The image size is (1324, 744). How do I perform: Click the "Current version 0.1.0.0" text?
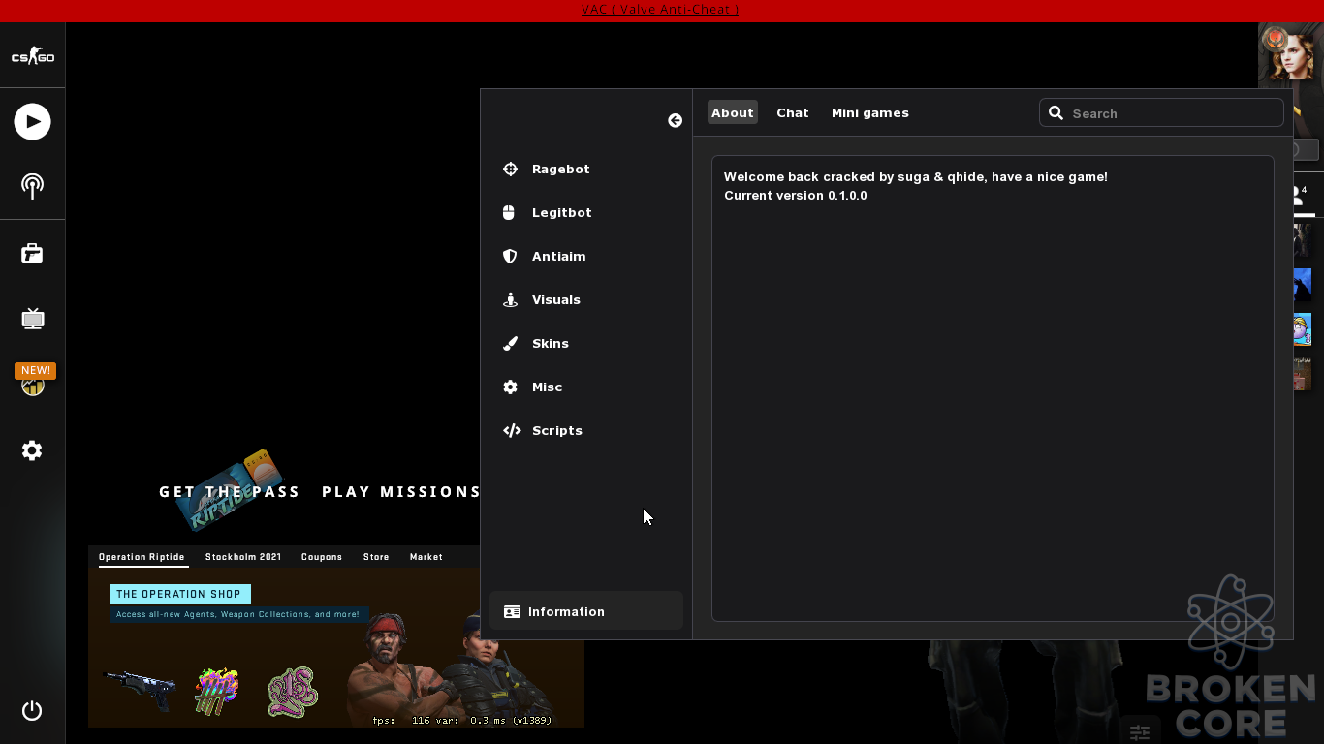click(796, 195)
